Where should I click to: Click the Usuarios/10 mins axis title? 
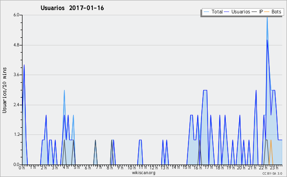coord(4,90)
